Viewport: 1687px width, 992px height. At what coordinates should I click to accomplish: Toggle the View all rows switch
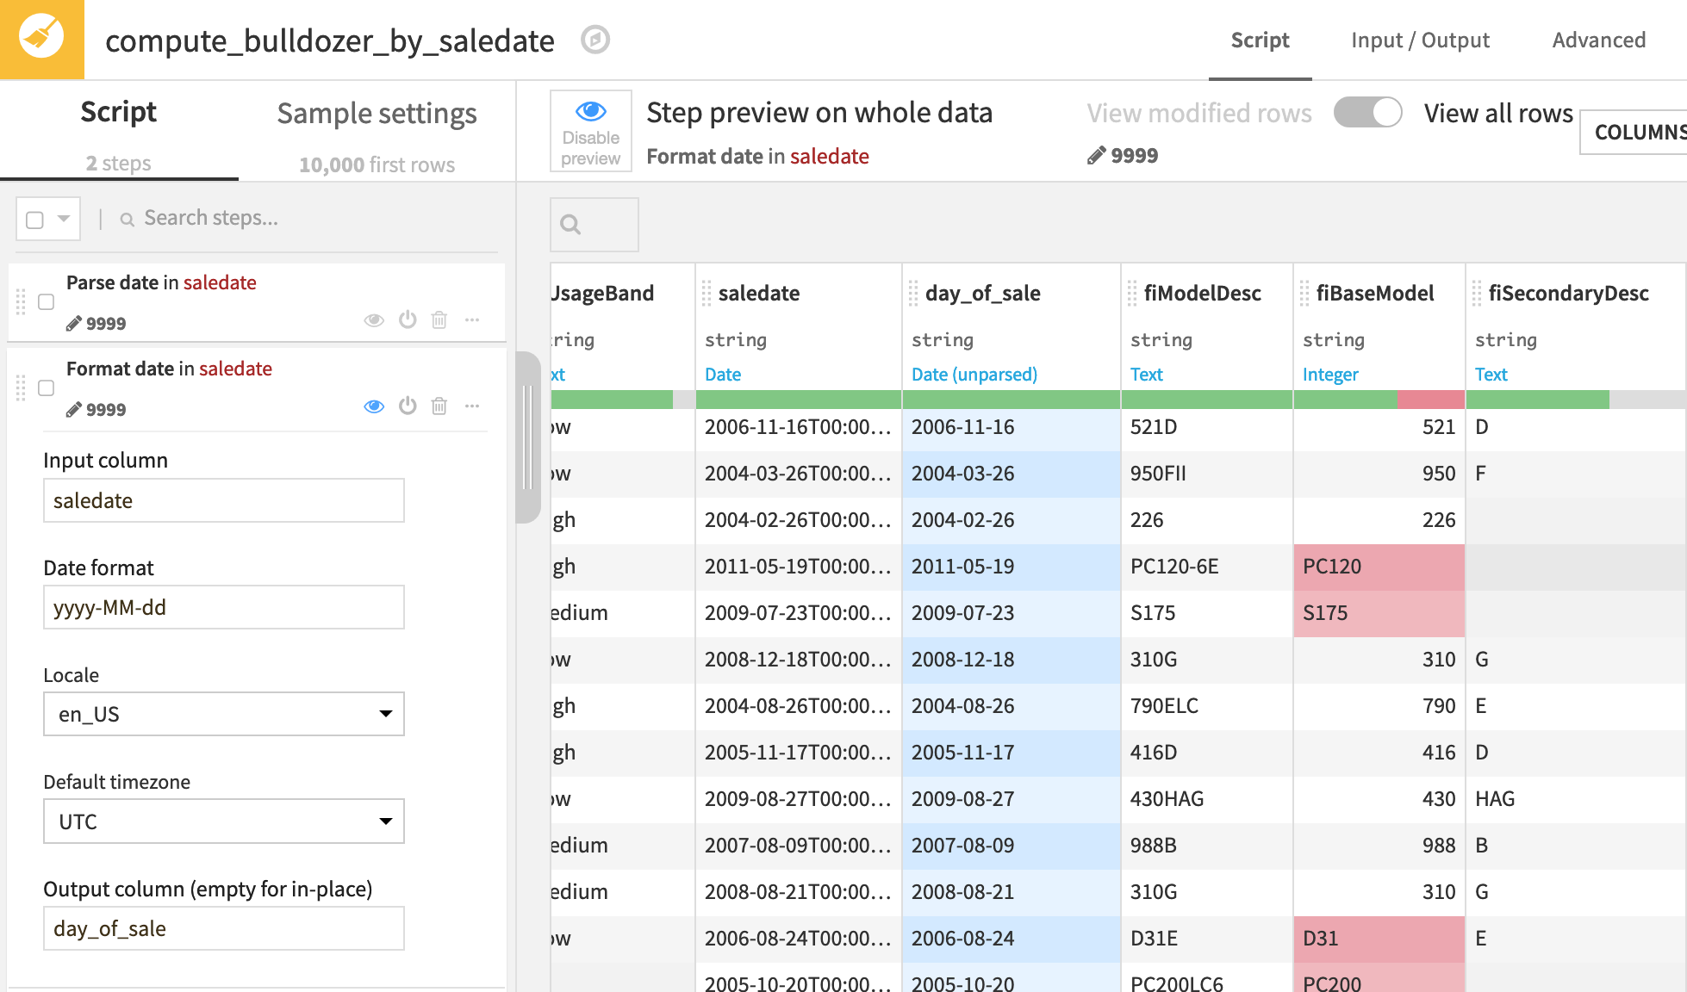coord(1368,112)
